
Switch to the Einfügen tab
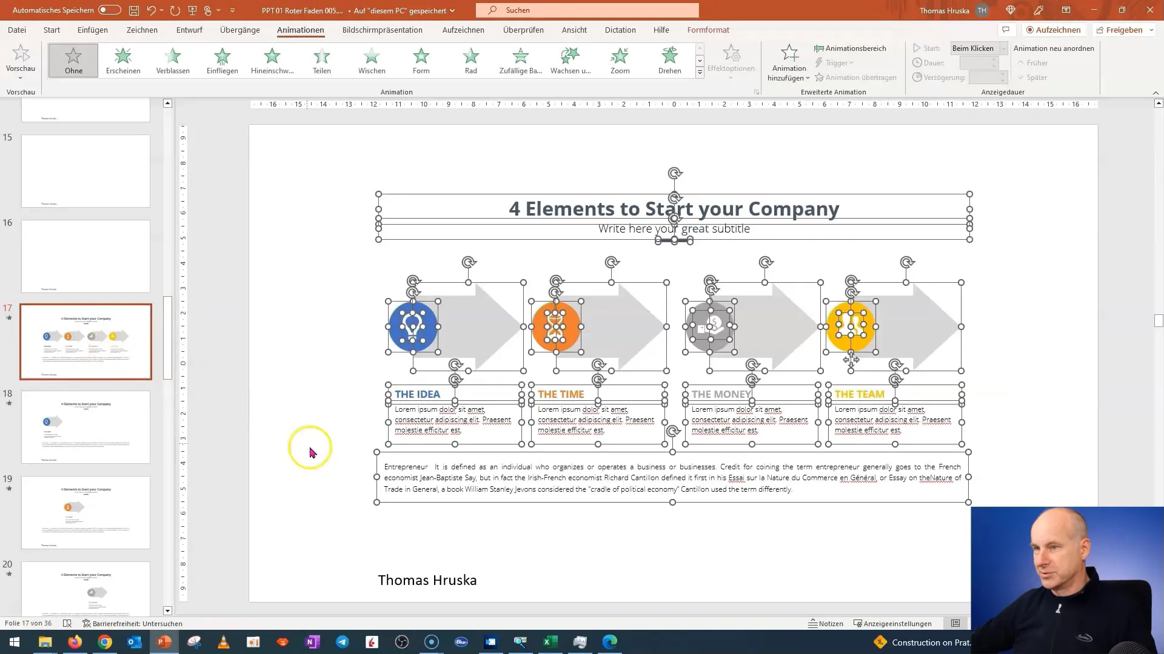[93, 30]
